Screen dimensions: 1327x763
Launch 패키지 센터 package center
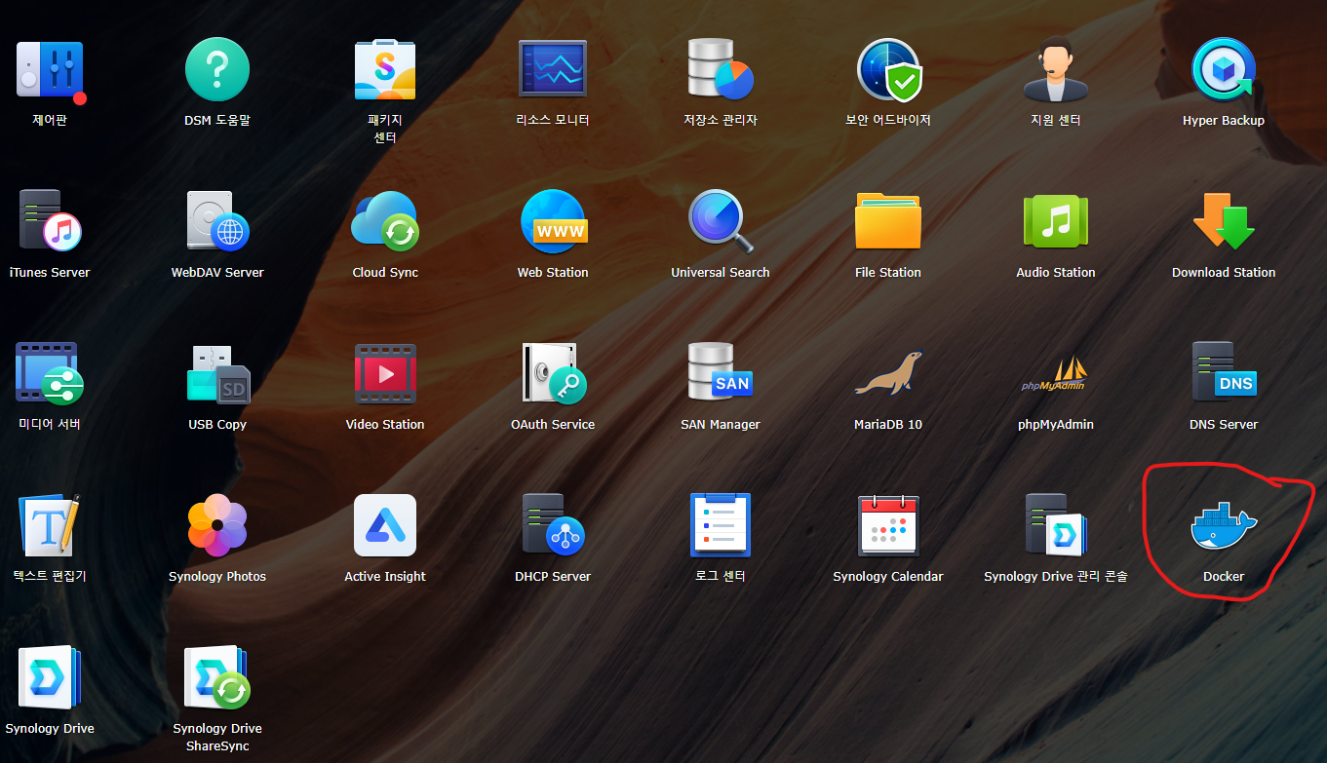385,70
